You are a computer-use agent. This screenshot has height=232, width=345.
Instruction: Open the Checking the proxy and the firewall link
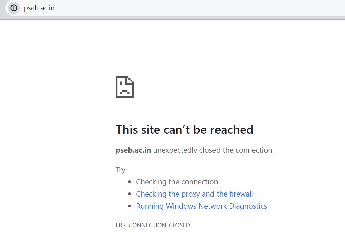point(194,194)
